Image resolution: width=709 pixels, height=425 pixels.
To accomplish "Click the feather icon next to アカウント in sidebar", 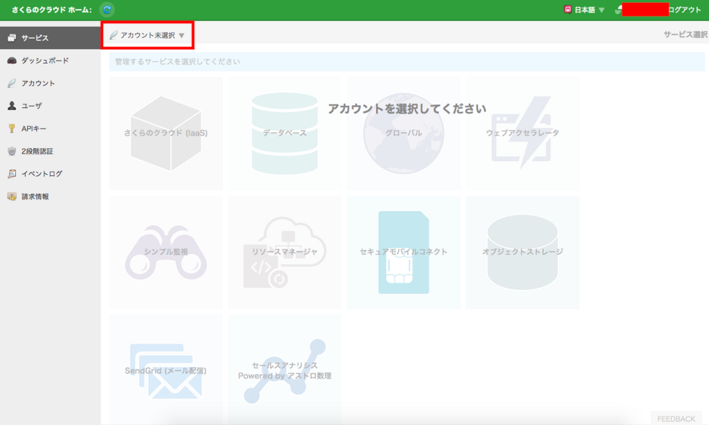I will (12, 83).
